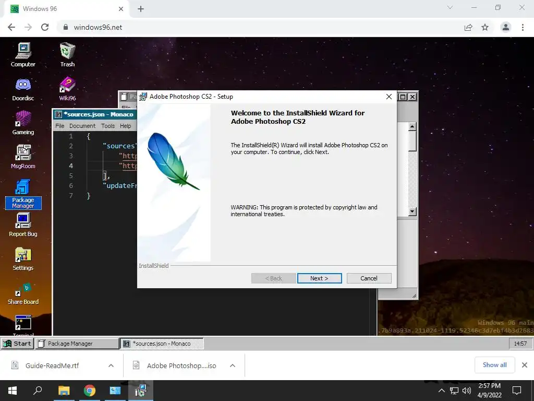Close the downloads bar

525,365
